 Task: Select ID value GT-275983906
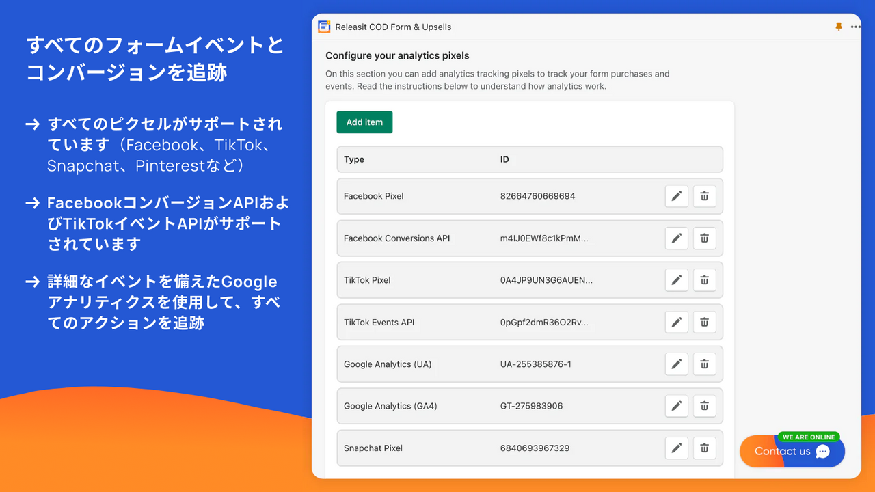point(532,406)
